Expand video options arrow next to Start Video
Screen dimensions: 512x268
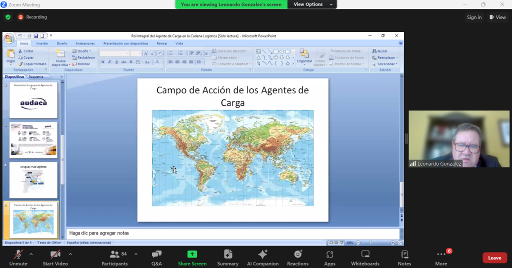point(70,254)
